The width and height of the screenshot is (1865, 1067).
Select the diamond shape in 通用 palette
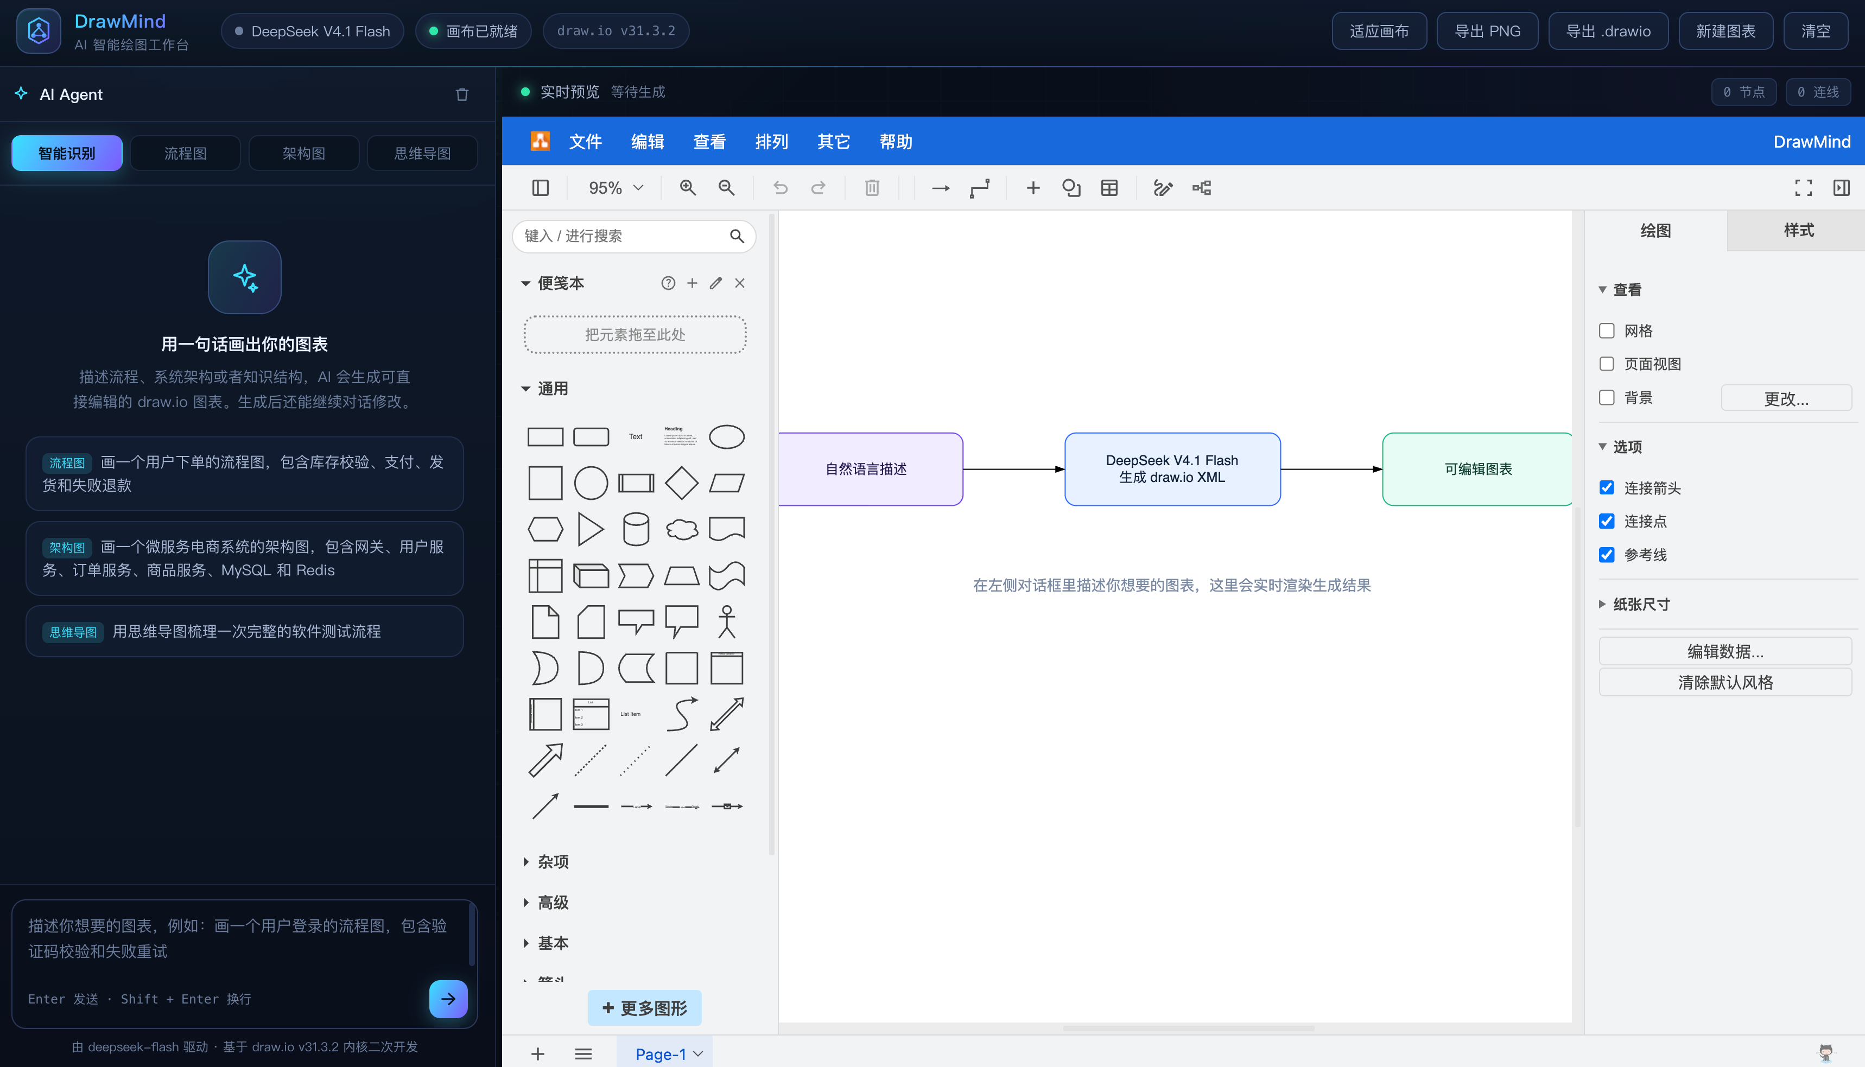click(x=682, y=483)
